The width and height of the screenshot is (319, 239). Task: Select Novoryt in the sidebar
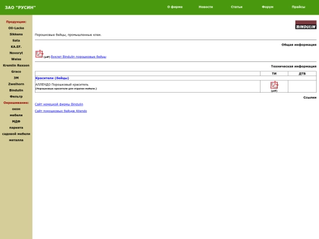pos(16,53)
